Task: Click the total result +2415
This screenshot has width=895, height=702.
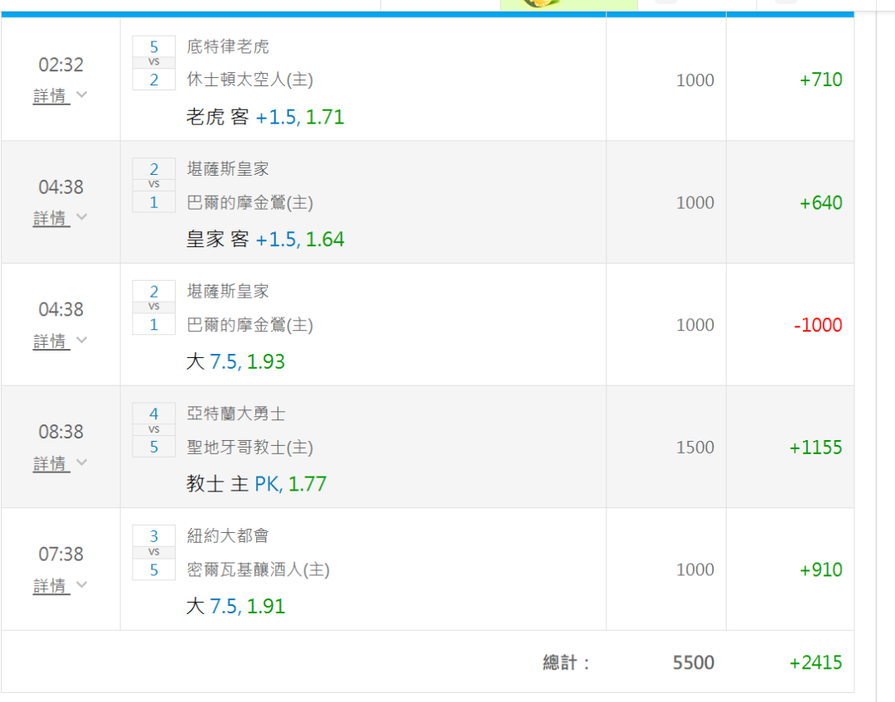Action: (x=815, y=662)
